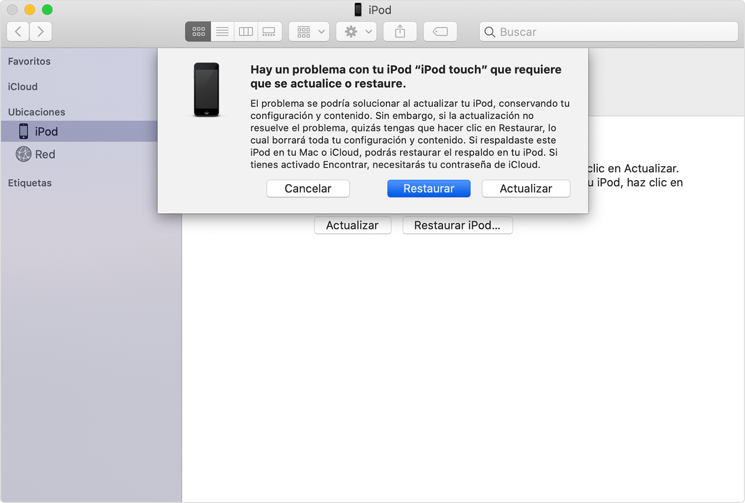Open the gear action menu
Image resolution: width=745 pixels, height=503 pixels.
(x=356, y=32)
